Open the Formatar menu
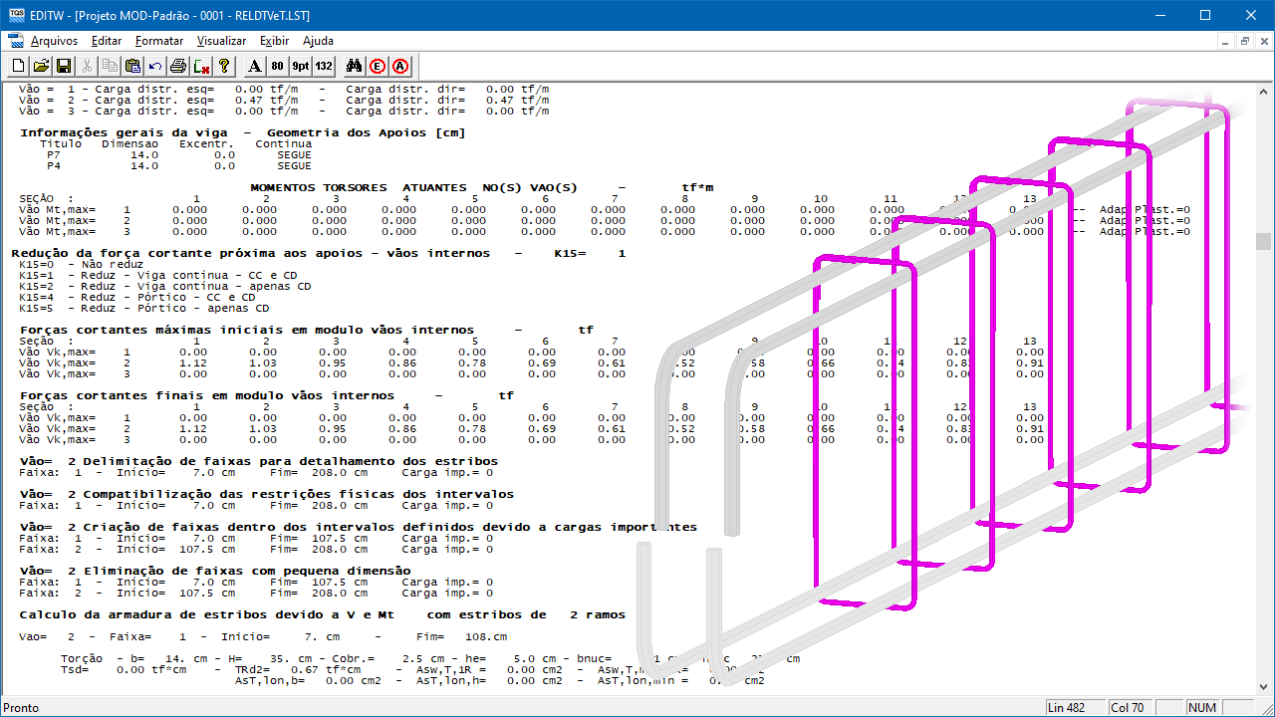The image size is (1275, 717). pos(159,41)
